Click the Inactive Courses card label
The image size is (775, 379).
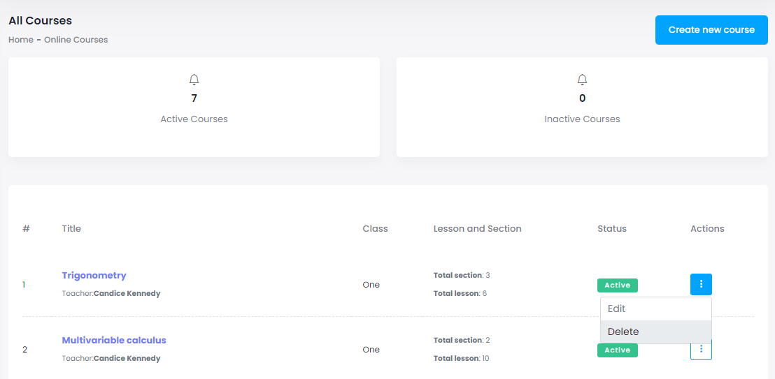[x=582, y=119]
